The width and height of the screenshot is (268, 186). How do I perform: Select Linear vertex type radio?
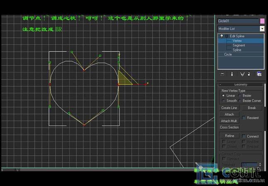click(x=224, y=95)
